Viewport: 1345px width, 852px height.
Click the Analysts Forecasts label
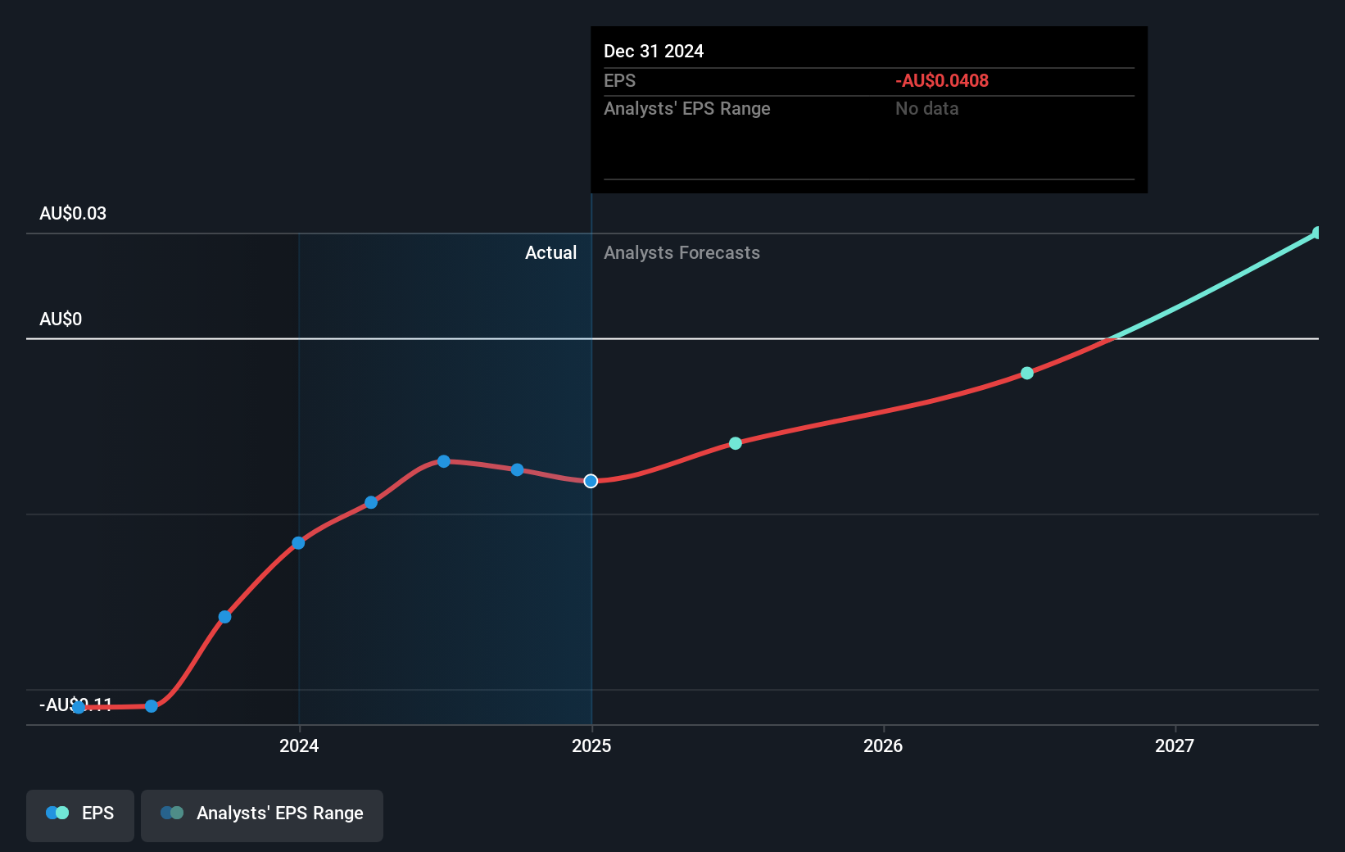(682, 252)
